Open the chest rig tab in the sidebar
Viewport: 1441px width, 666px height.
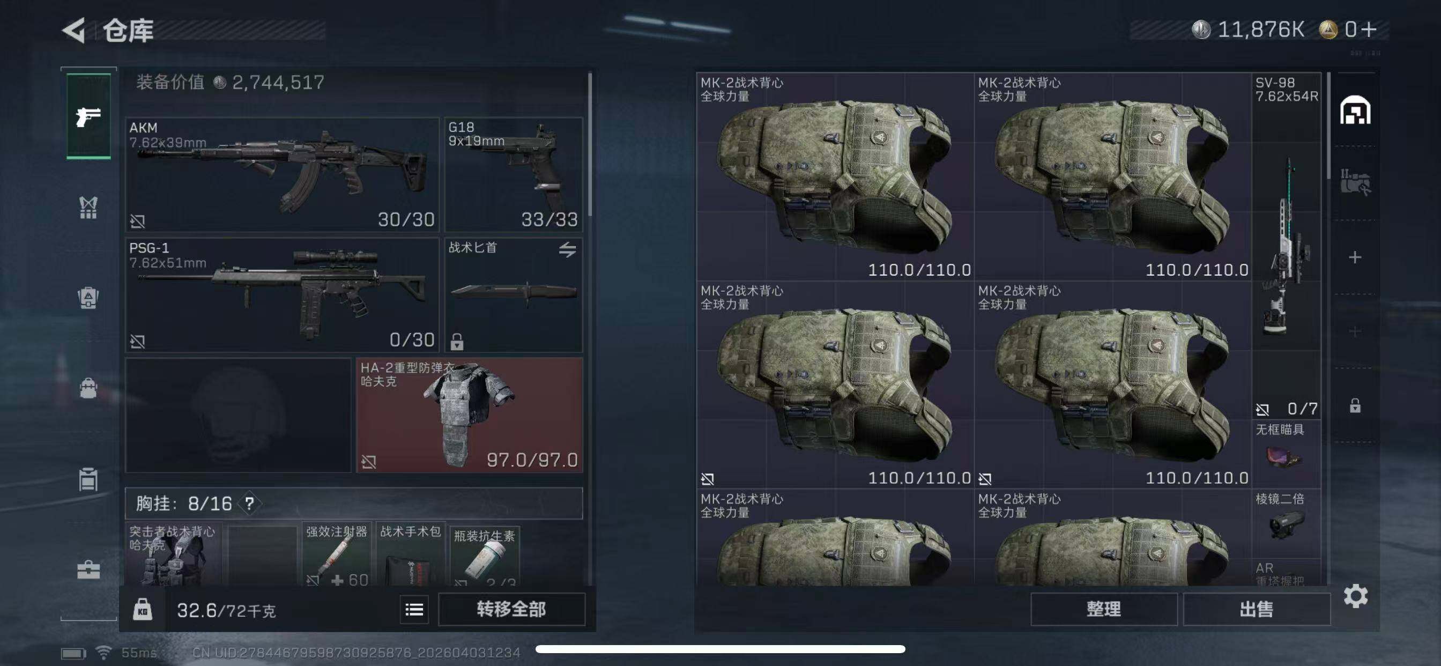[x=88, y=208]
